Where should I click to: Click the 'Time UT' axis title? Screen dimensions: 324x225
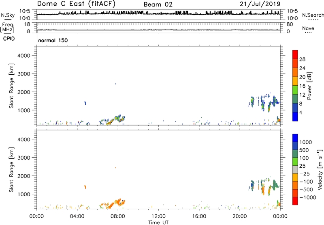tap(158, 223)
